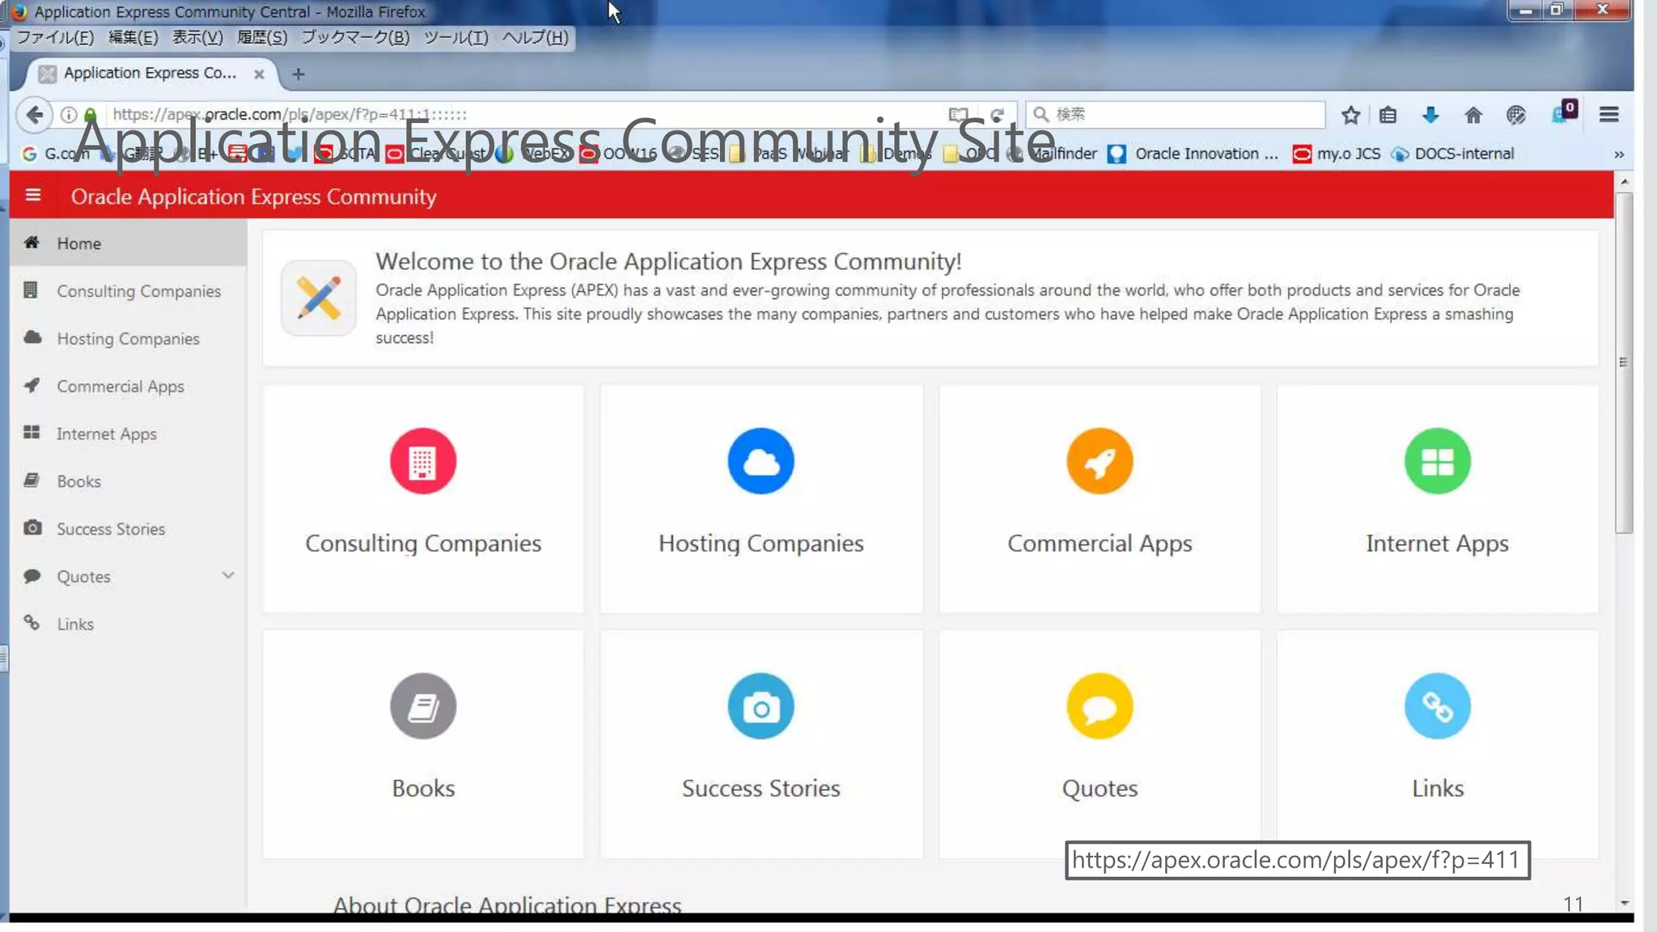Click the orange Commercial Apps rocket icon
The image size is (1657, 932).
(1100, 461)
